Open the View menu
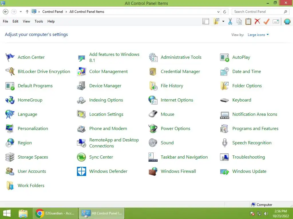 pos(26,21)
